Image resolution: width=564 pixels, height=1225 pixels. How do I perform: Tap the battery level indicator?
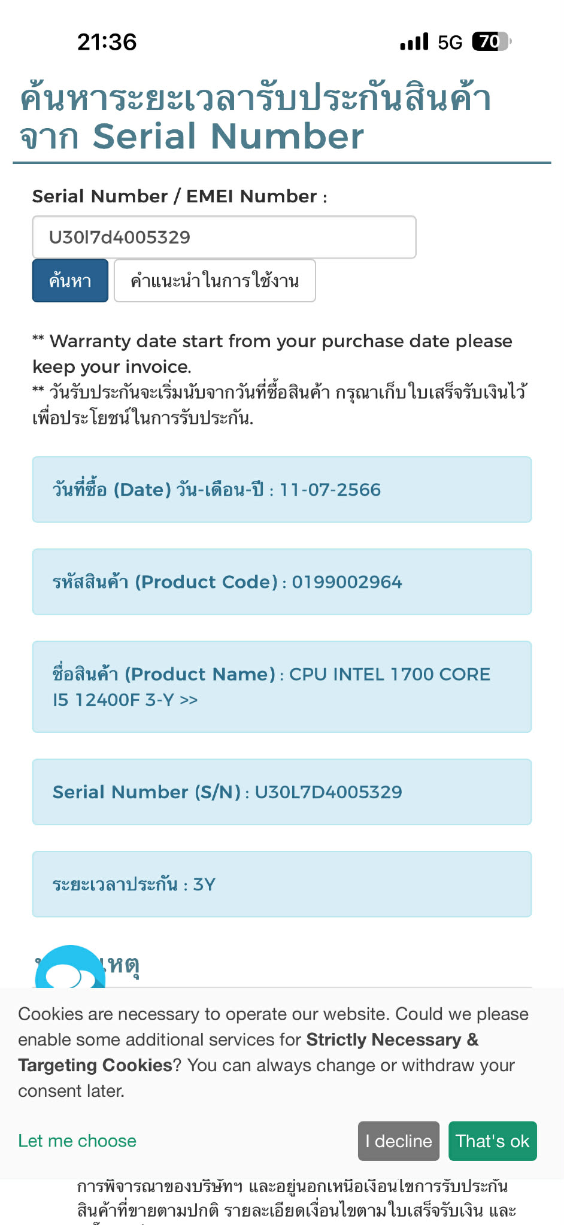[x=492, y=42]
